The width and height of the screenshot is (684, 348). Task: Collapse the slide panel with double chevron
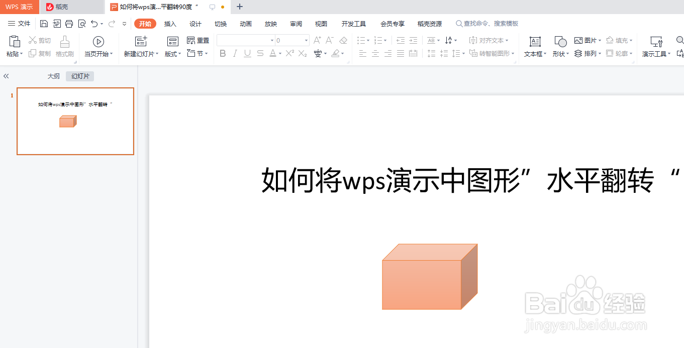[x=6, y=76]
